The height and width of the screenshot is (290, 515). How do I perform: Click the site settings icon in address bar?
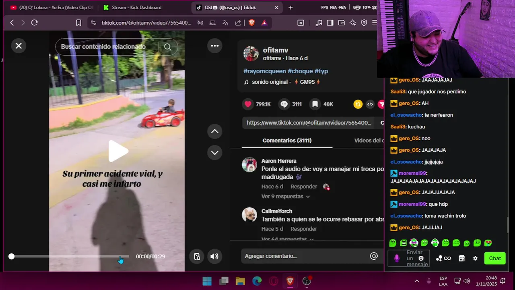click(x=93, y=23)
